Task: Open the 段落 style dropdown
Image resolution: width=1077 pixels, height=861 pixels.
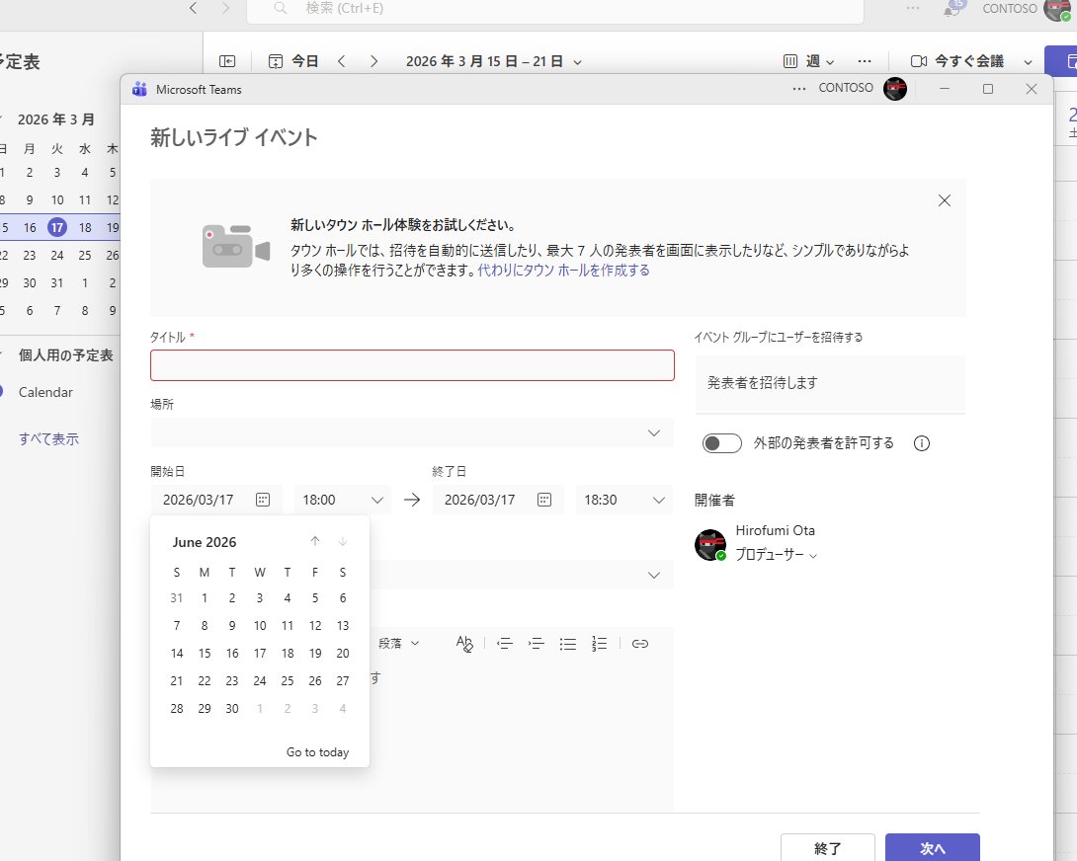Action: (399, 643)
